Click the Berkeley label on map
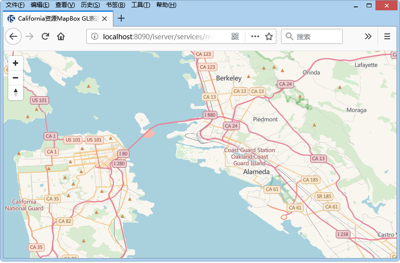Image resolution: width=400 pixels, height=263 pixels. 229,78
